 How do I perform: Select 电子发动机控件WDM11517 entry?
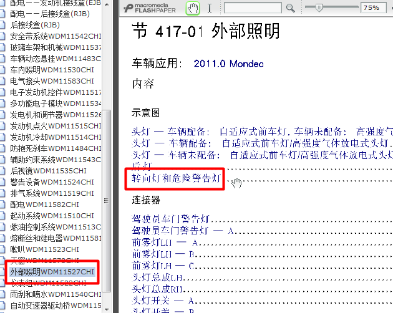tap(56, 92)
